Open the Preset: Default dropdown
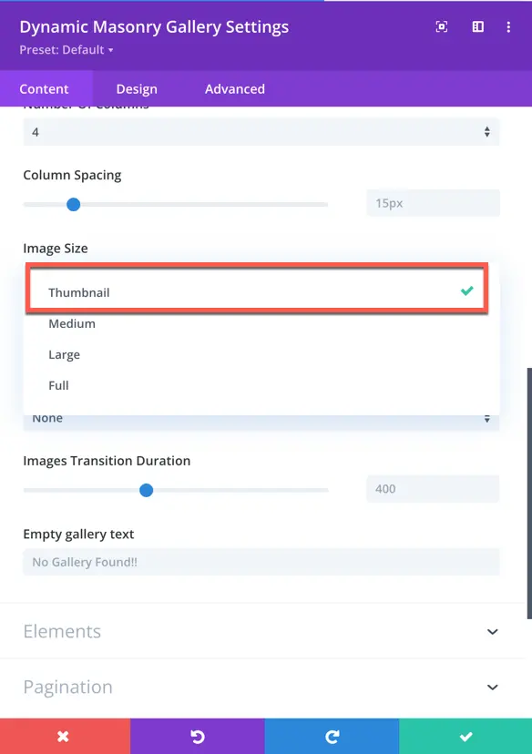The height and width of the screenshot is (754, 532). coord(66,50)
